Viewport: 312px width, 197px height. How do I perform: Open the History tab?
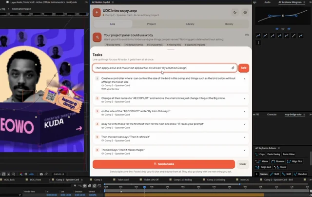pos(229,24)
